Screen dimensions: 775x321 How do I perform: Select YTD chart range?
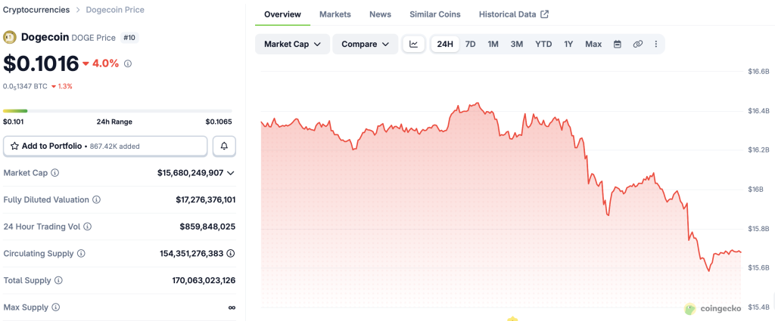point(543,44)
